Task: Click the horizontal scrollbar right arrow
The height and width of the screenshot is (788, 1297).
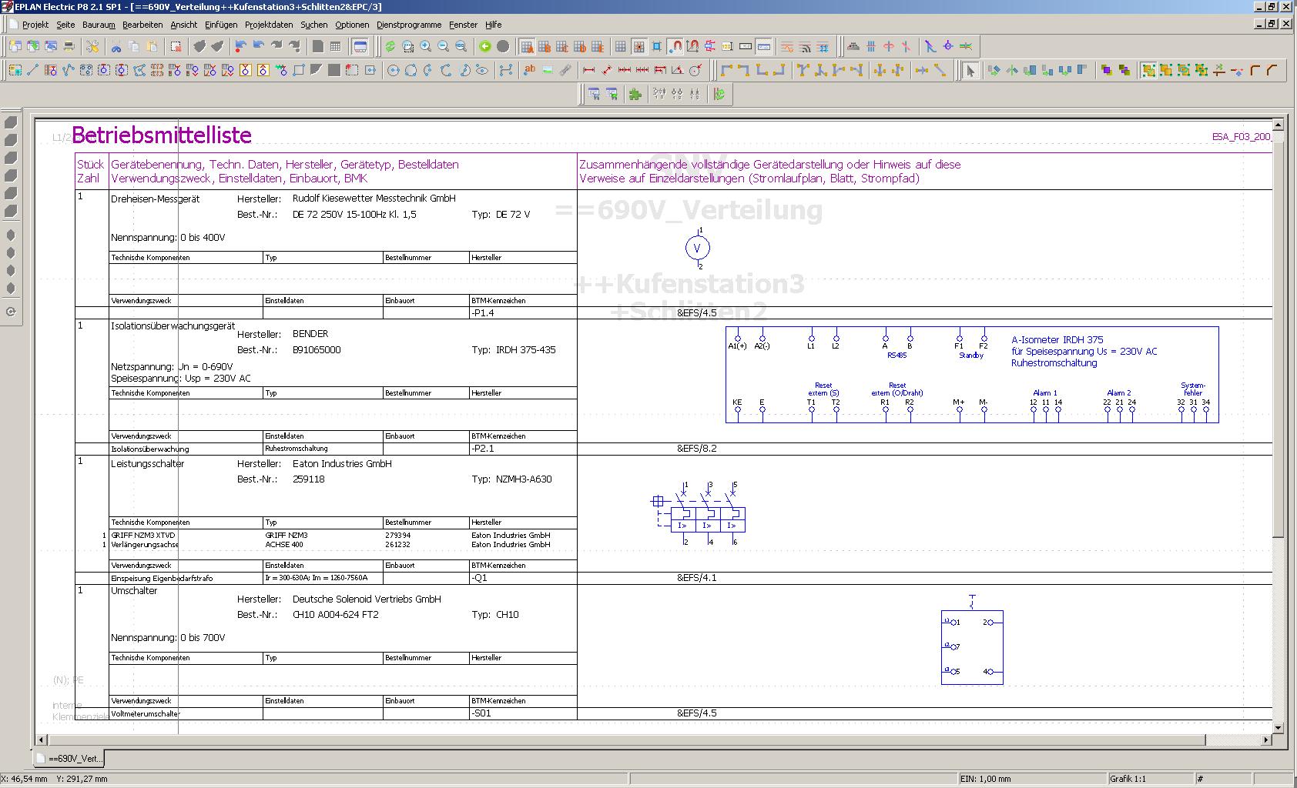Action: pos(1266,740)
